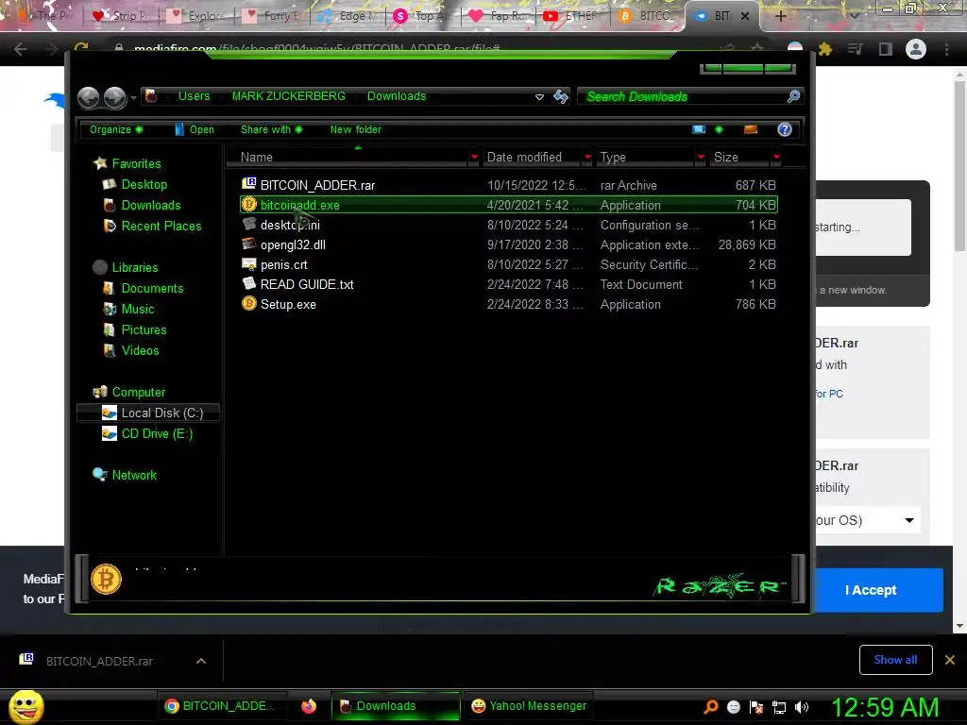Open the Share with dropdown
The width and height of the screenshot is (967, 725).
(271, 129)
